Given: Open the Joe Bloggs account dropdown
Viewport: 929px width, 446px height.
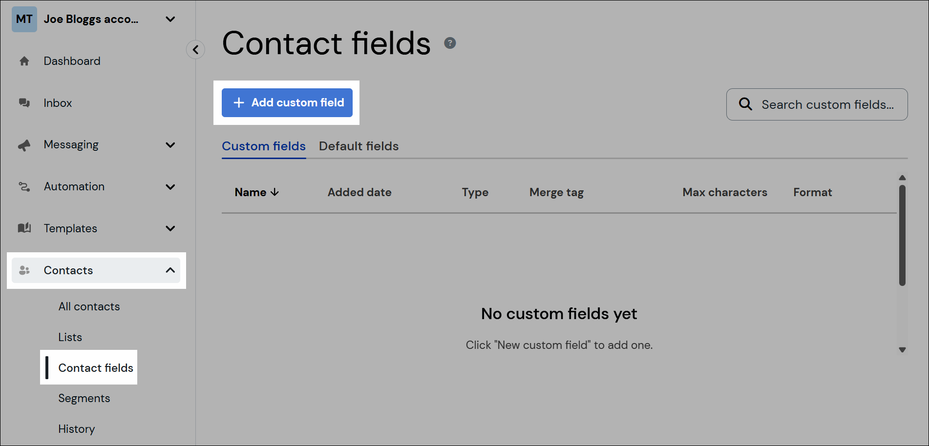Looking at the screenshot, I should [x=170, y=19].
